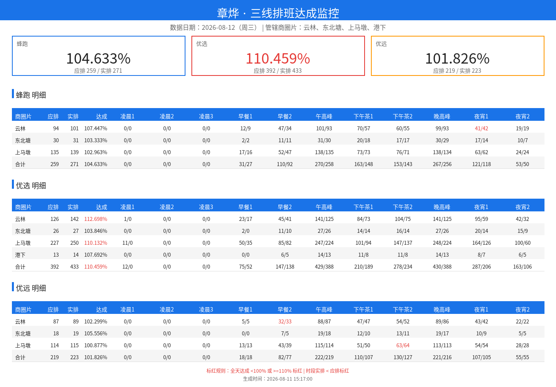
Task: Click the 47/34 早餐2 cell
Action: (285, 128)
